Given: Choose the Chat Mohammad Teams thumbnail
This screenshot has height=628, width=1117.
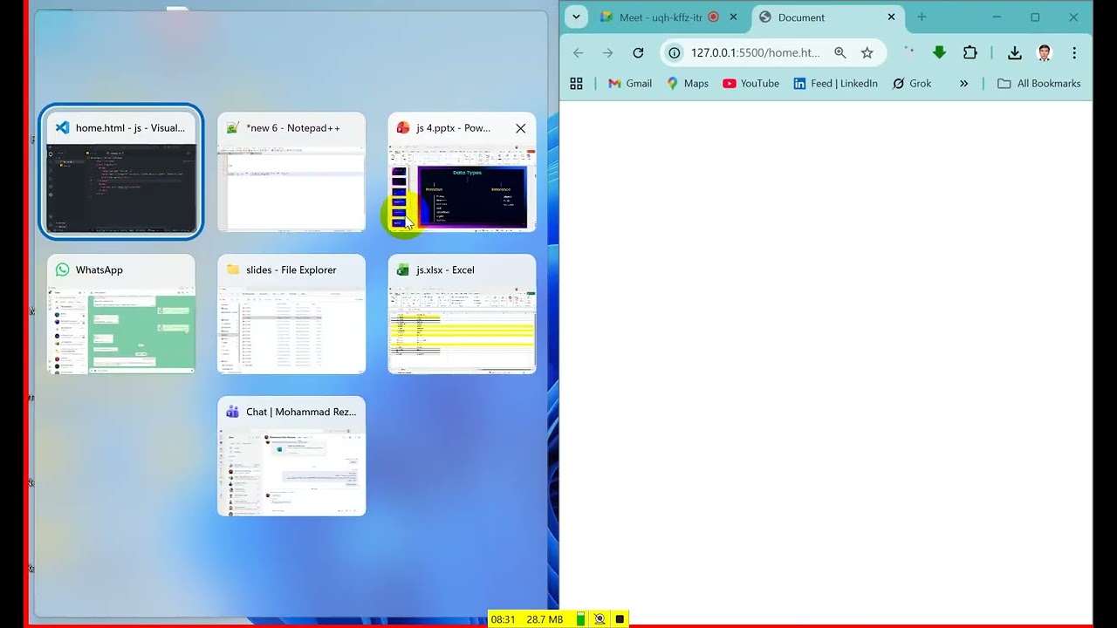Looking at the screenshot, I should pos(291,457).
